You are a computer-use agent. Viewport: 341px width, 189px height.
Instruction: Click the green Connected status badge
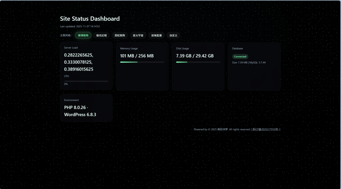pos(240,57)
